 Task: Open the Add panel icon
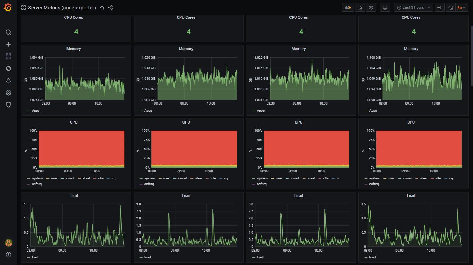pos(348,7)
